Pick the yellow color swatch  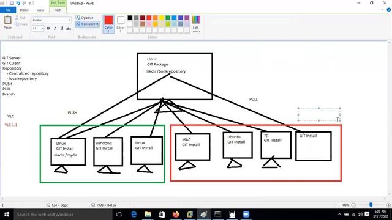(x=162, y=18)
